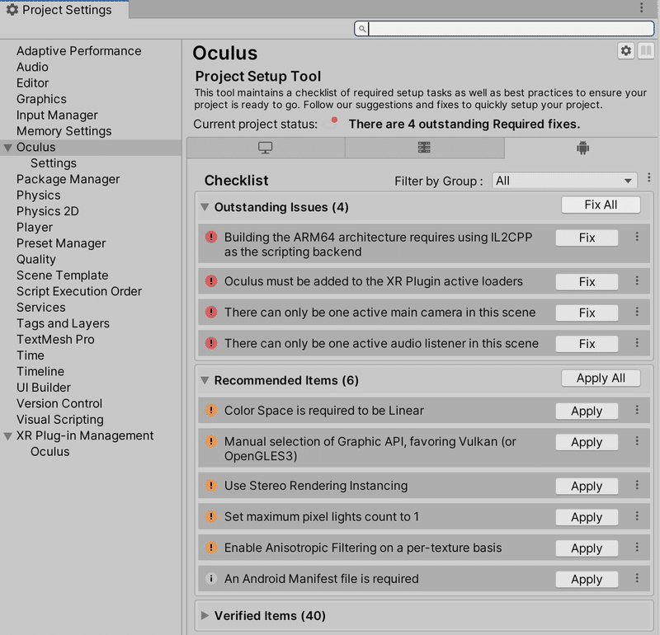Click orange warning icon for Anisotropic Filtering
This screenshot has width=660, height=635.
click(211, 548)
